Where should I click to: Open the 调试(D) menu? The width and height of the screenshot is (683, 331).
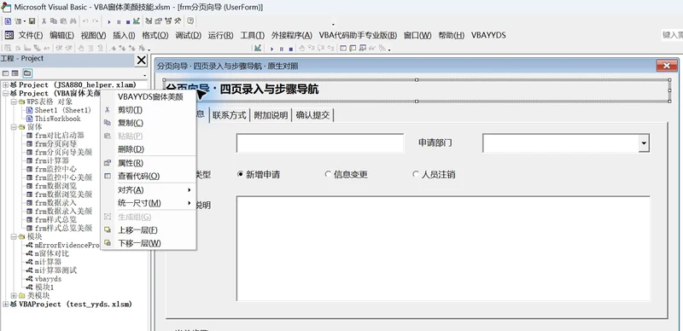pos(188,35)
